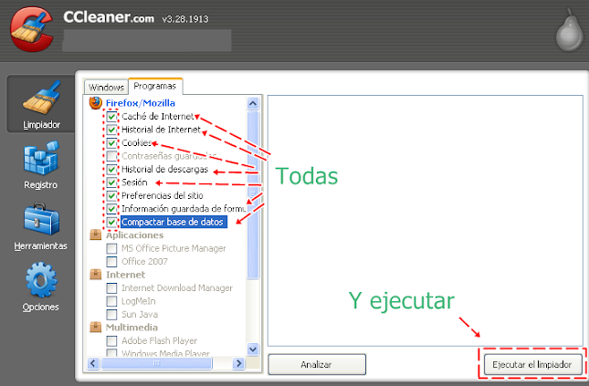Click the Multimedia category box icon
The image size is (589, 386).
click(x=95, y=327)
